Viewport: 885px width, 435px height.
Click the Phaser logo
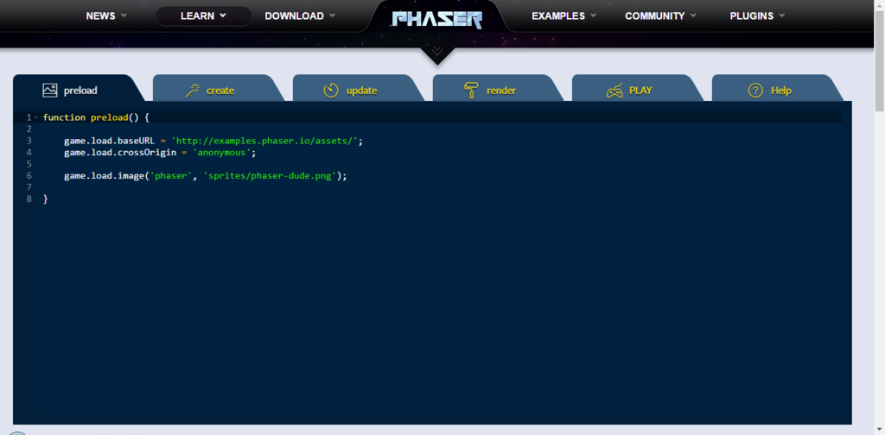tap(437, 19)
